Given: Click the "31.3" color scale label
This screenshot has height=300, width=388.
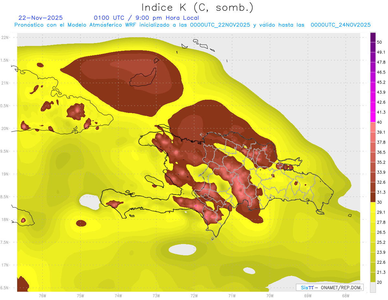Looking at the screenshot, I should [x=381, y=193].
